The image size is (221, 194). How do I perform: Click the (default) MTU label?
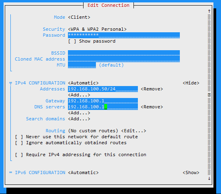coord(111,65)
